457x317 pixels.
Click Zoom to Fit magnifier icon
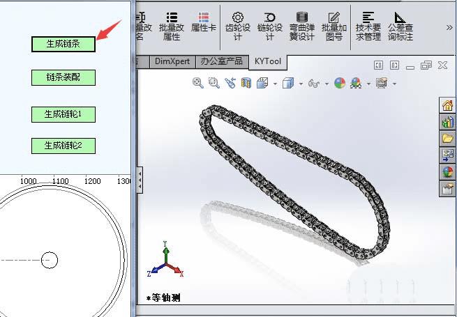click(198, 83)
